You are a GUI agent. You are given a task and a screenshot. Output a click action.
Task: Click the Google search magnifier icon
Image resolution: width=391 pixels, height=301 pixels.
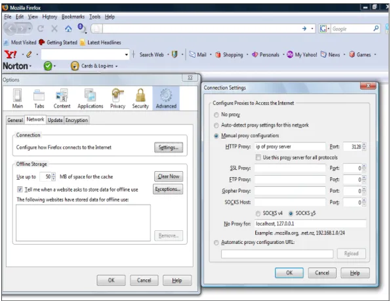tap(376, 28)
